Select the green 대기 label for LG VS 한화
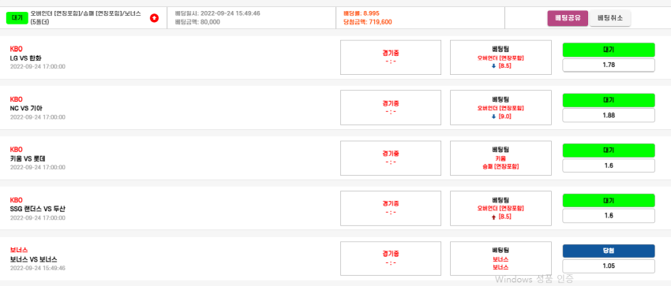 point(609,50)
